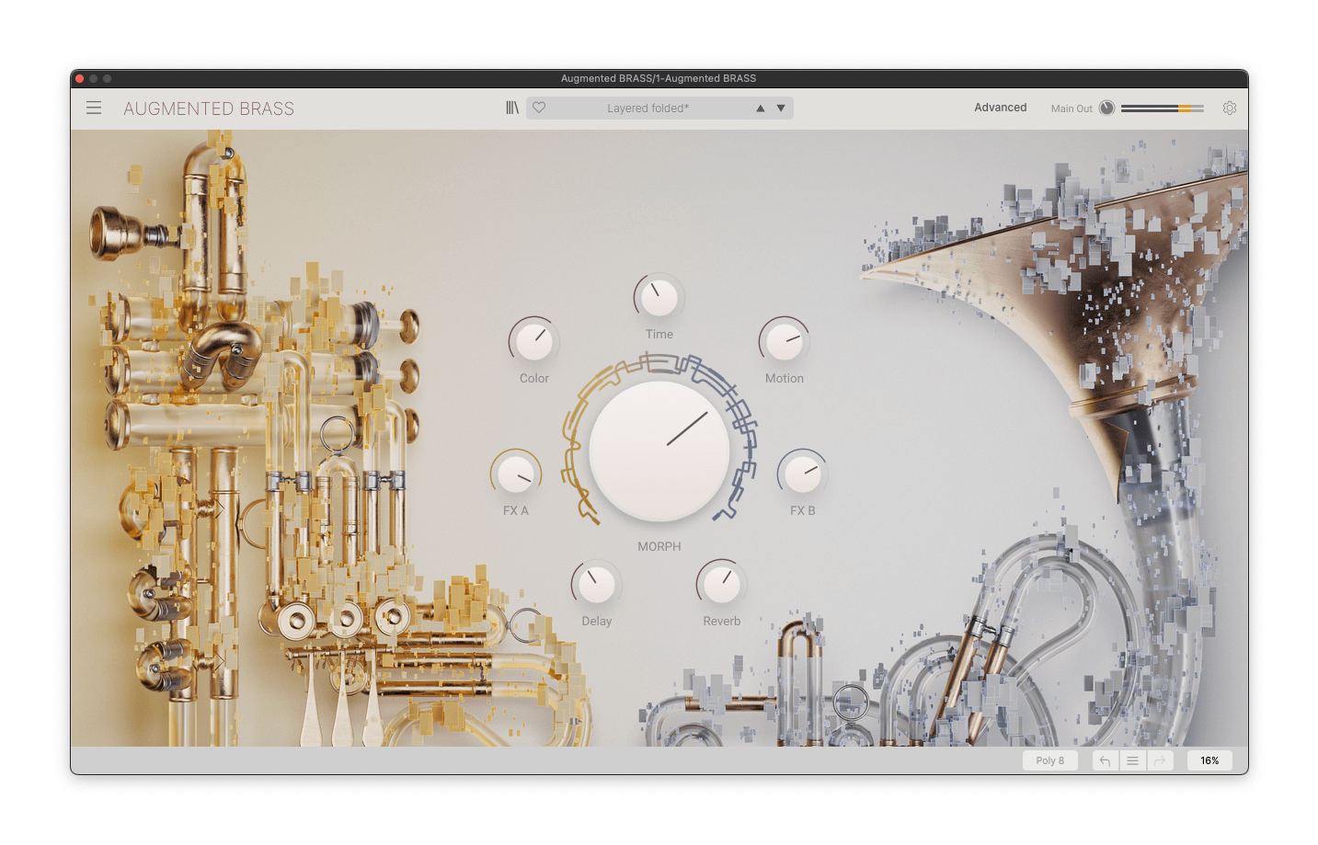
Task: Open the MIDI list icon at the bottom
Action: pyautogui.click(x=1132, y=760)
